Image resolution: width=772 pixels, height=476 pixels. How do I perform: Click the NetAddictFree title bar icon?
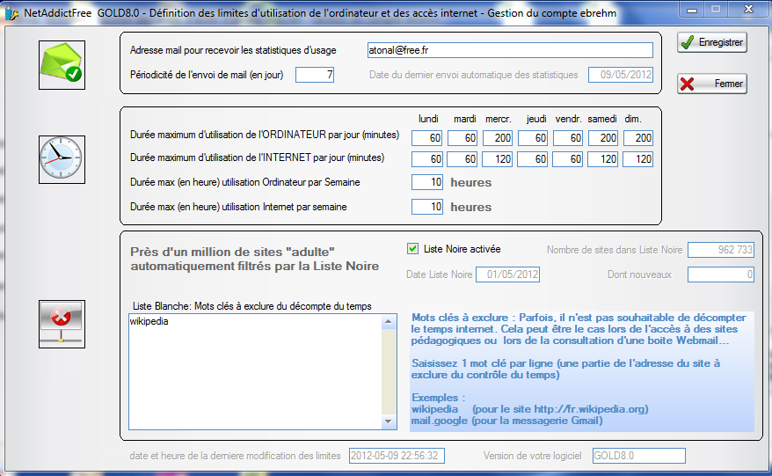11,14
